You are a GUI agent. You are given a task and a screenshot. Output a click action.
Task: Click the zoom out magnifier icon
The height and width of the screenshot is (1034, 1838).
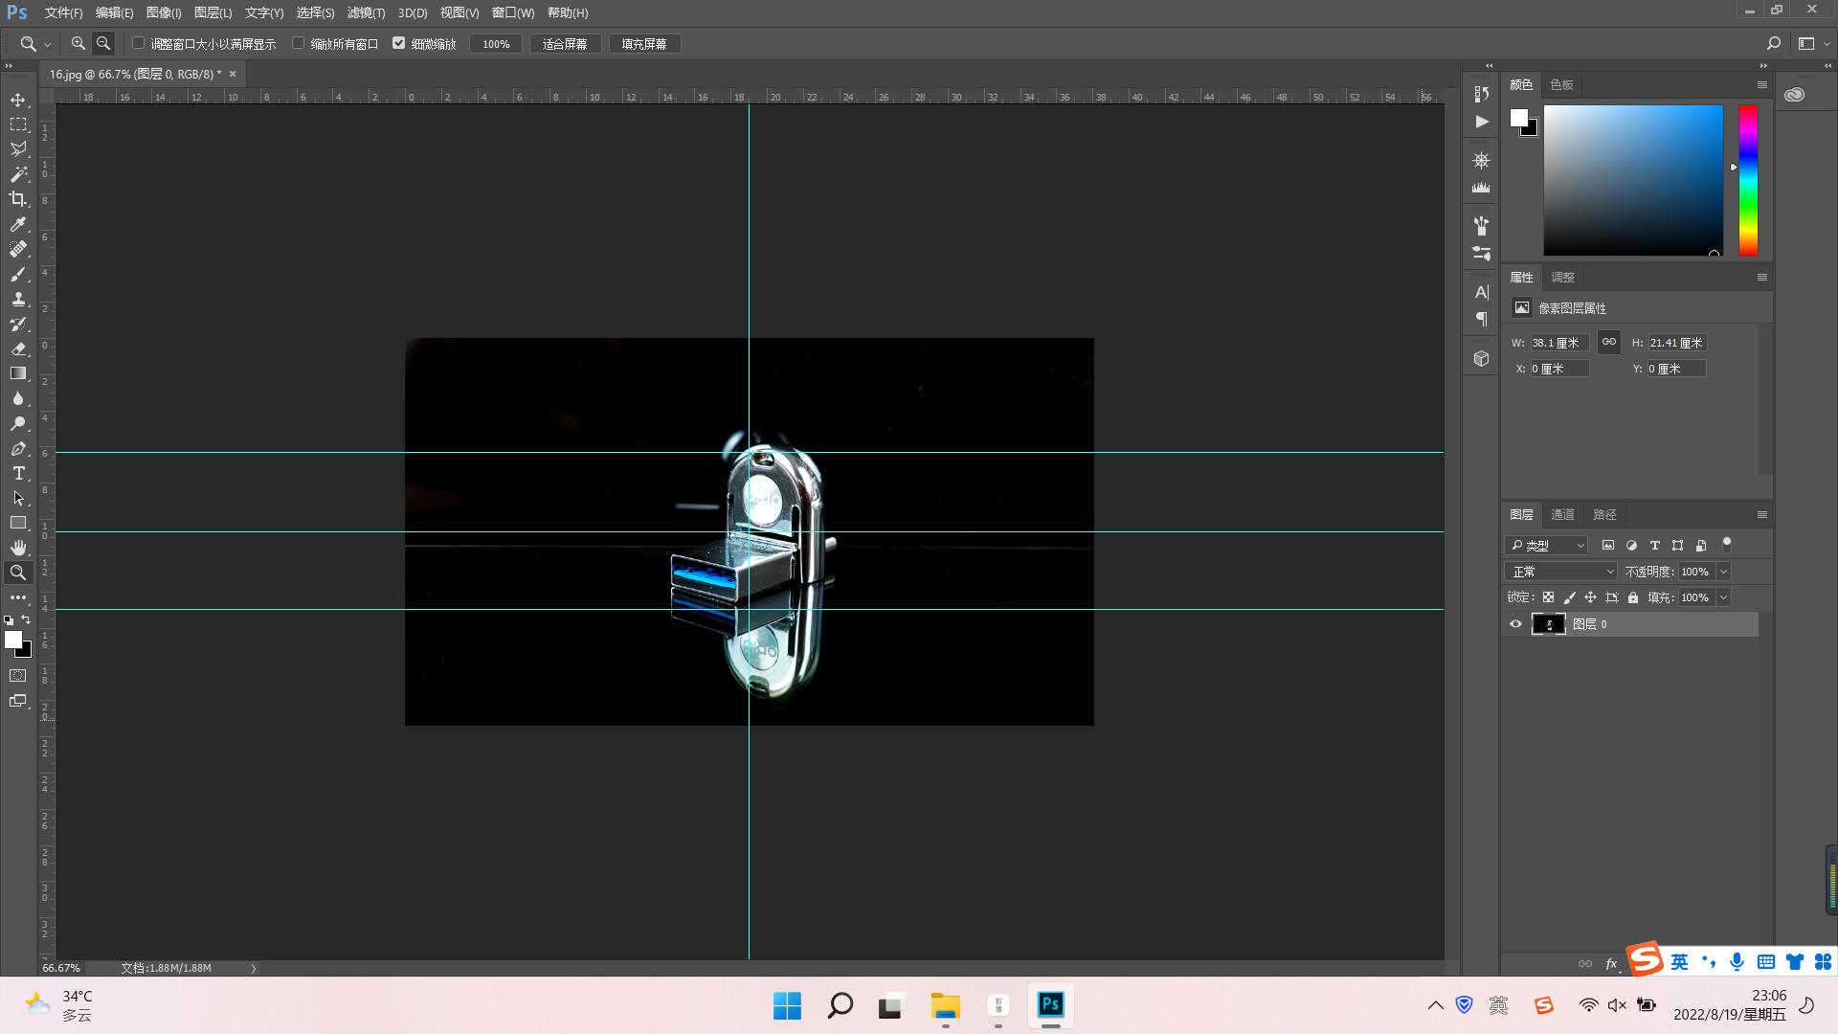(103, 44)
